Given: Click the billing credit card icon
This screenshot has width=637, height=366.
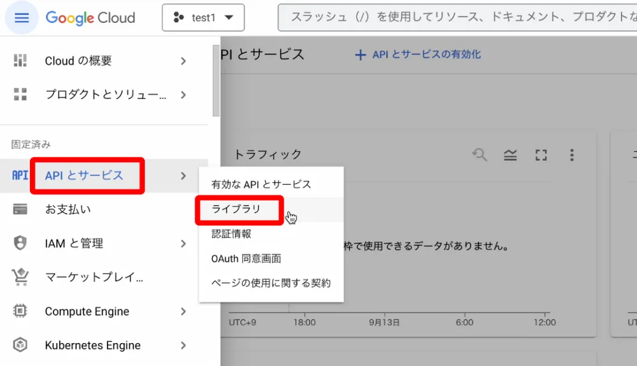Looking at the screenshot, I should coord(20,209).
